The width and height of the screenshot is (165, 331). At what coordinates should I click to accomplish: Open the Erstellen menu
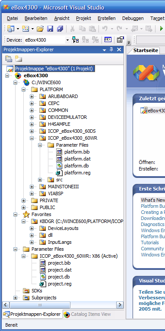pos(107,18)
